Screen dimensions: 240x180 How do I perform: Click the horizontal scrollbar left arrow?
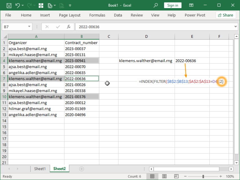click(x=151, y=169)
